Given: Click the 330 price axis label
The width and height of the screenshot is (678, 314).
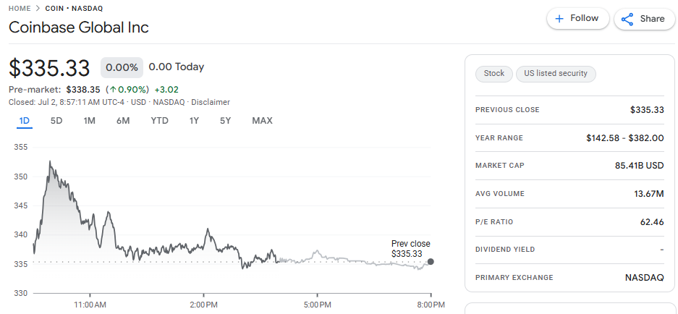Looking at the screenshot, I should [x=21, y=293].
